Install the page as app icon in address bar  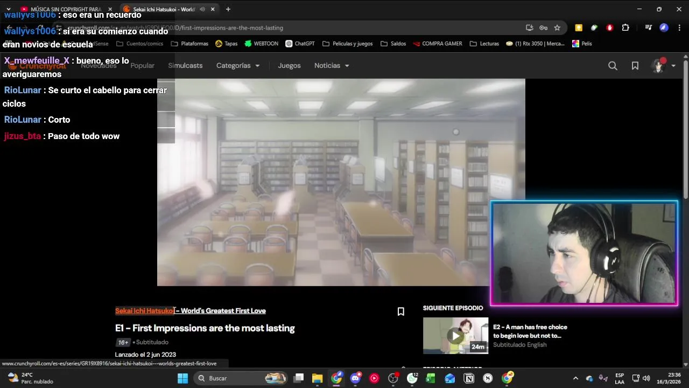pyautogui.click(x=530, y=28)
